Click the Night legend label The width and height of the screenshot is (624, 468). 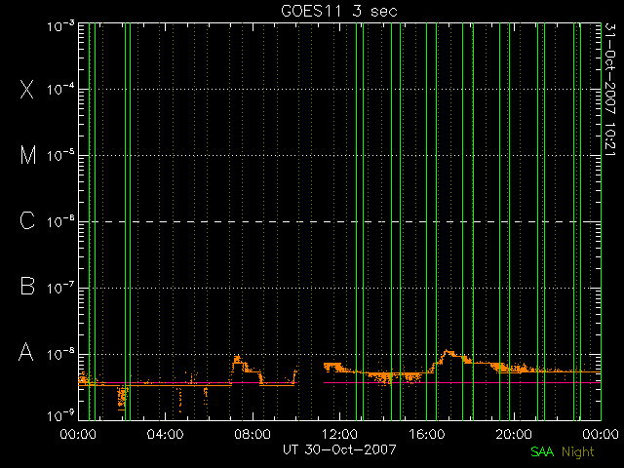click(578, 452)
